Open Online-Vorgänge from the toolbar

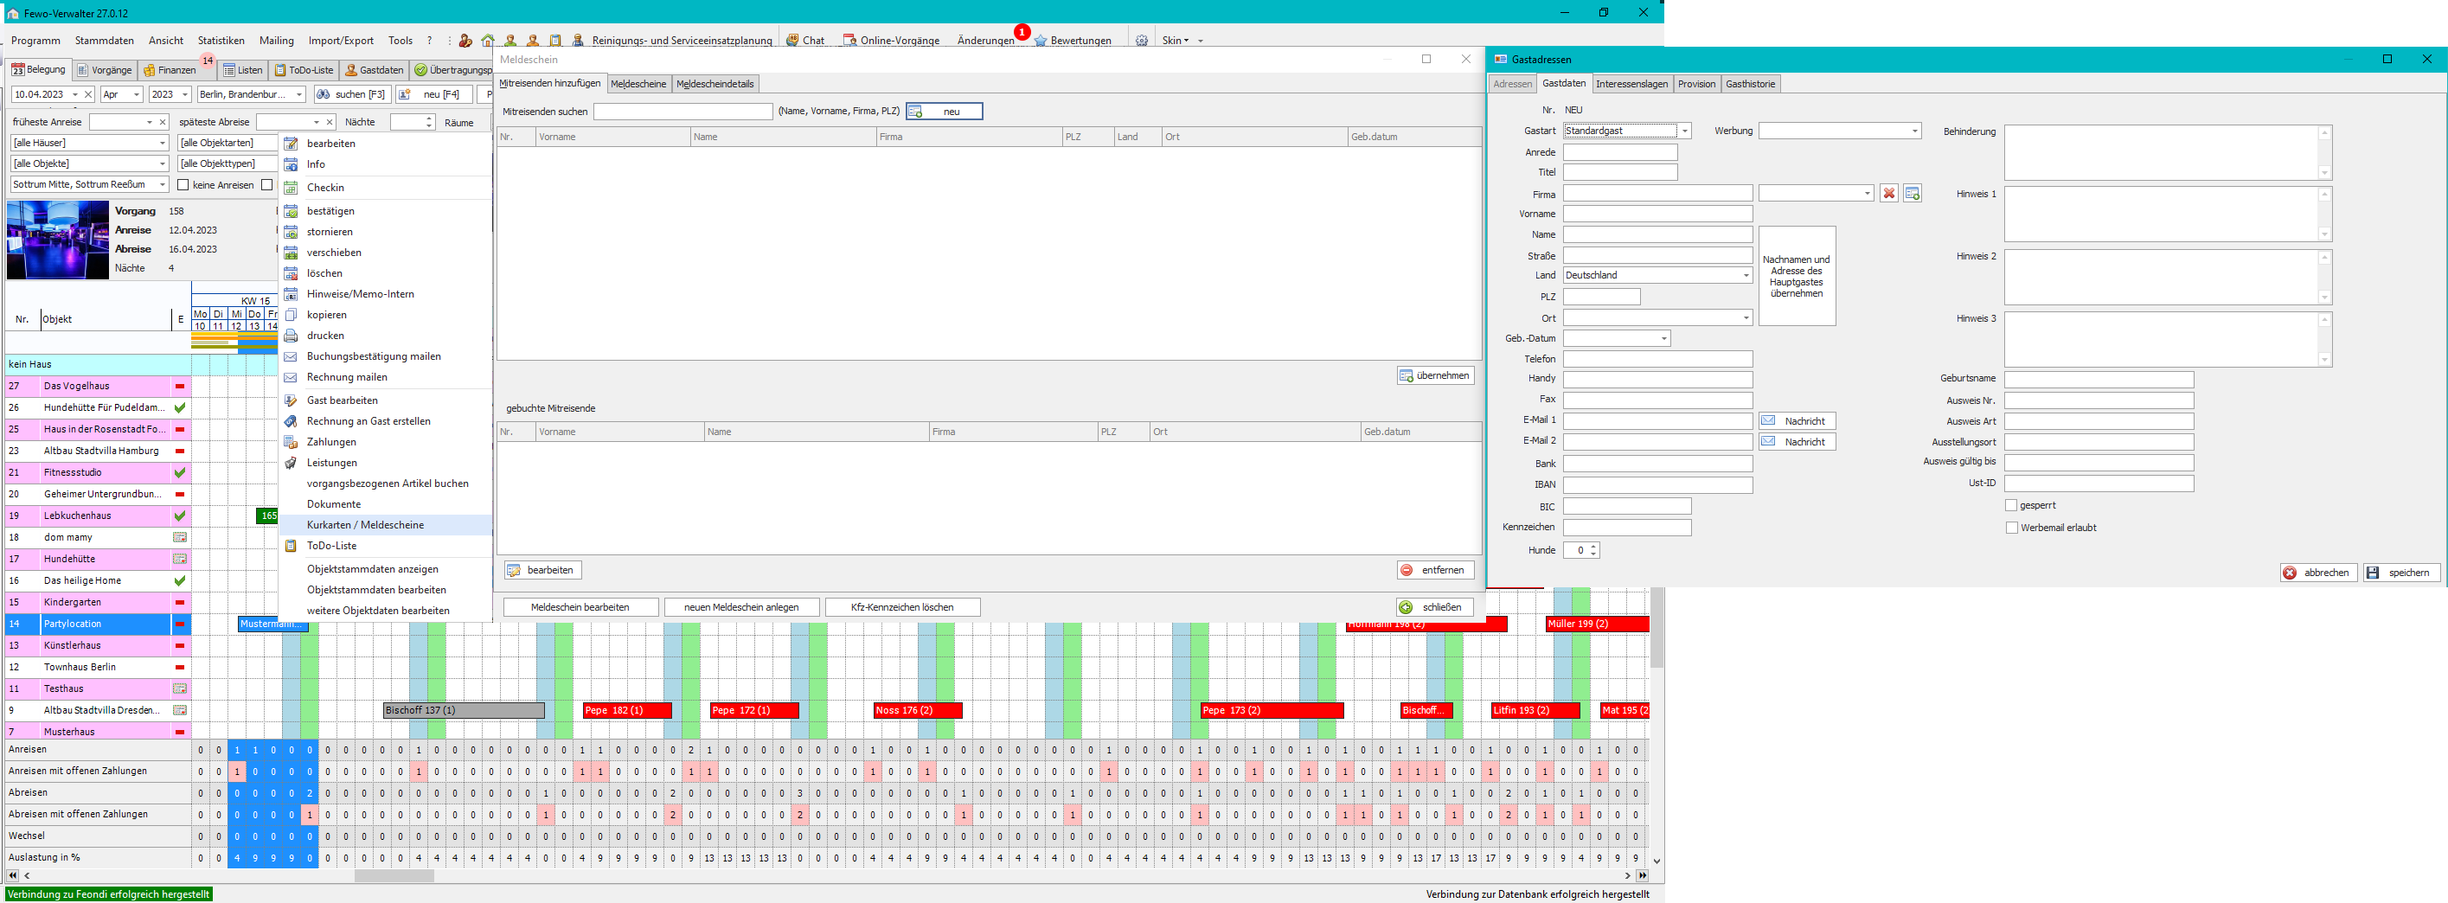point(891,40)
